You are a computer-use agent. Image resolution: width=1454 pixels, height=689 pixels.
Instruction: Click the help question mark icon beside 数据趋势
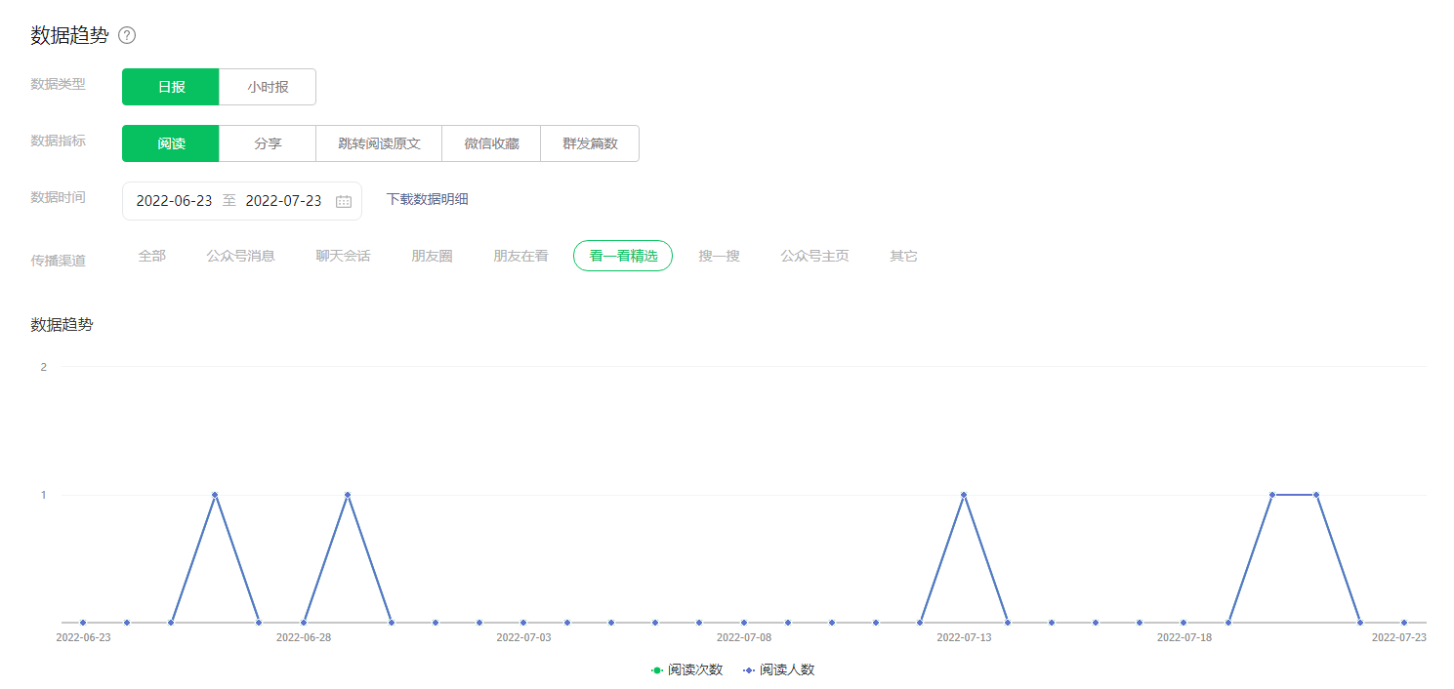pos(127,35)
